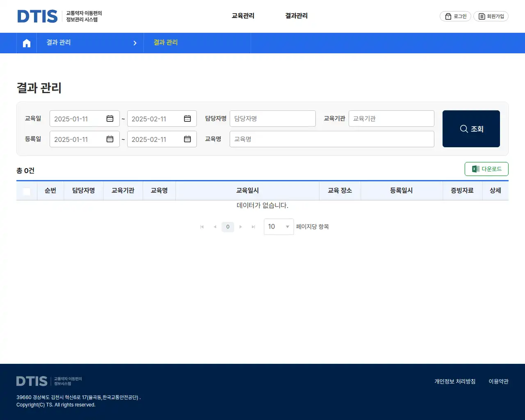Click the 로그인 button
This screenshot has width=525, height=420.
coord(455,16)
